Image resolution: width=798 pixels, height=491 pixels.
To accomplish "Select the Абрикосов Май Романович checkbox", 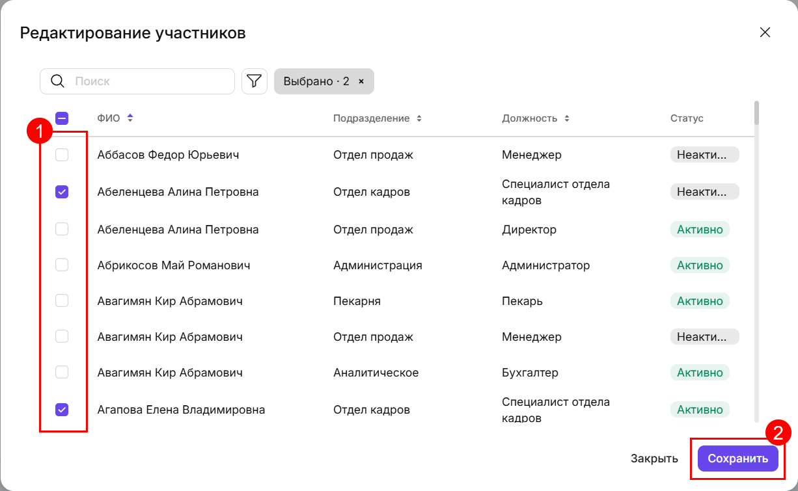I will coord(62,265).
